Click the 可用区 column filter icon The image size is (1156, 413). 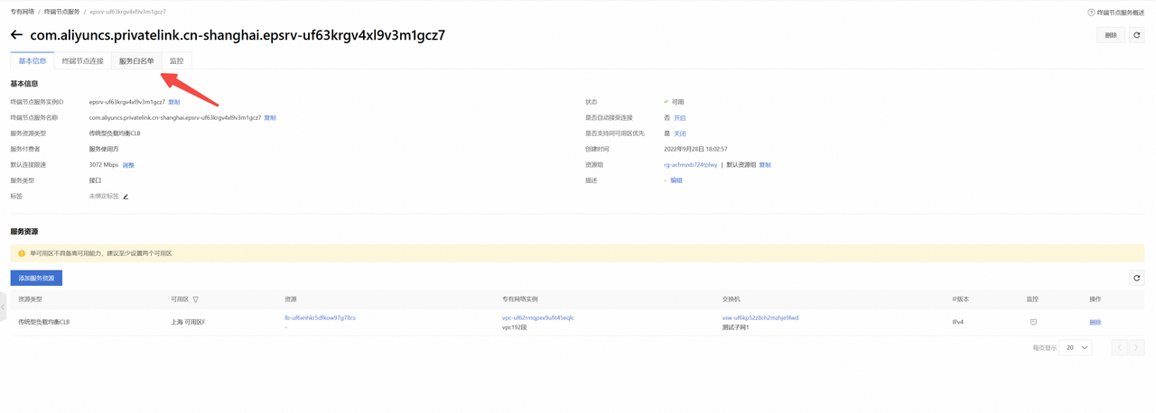click(196, 299)
